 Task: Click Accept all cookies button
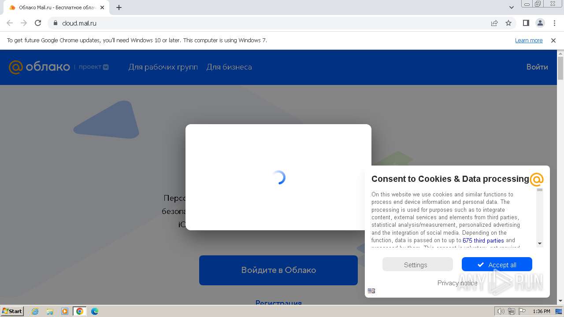click(x=497, y=265)
